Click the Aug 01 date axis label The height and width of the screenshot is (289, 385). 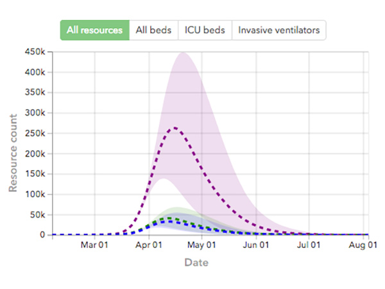click(x=363, y=245)
